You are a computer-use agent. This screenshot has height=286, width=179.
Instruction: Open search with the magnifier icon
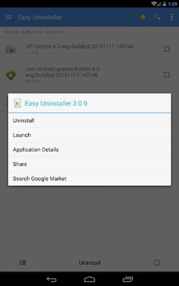coord(157,17)
